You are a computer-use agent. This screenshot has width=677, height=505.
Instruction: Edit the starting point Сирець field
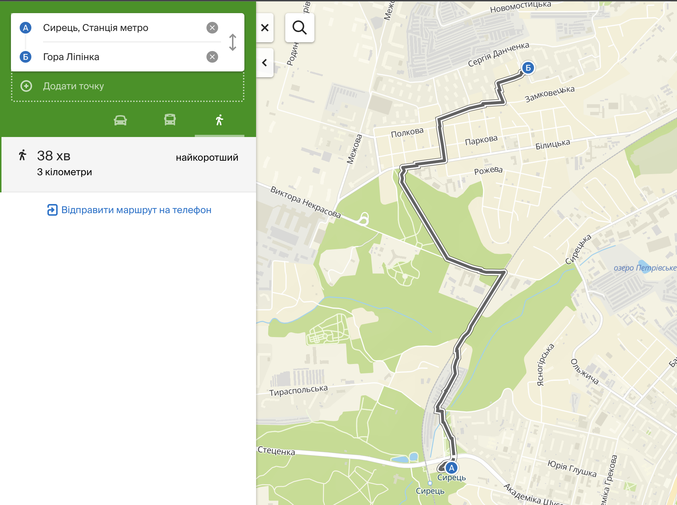120,28
